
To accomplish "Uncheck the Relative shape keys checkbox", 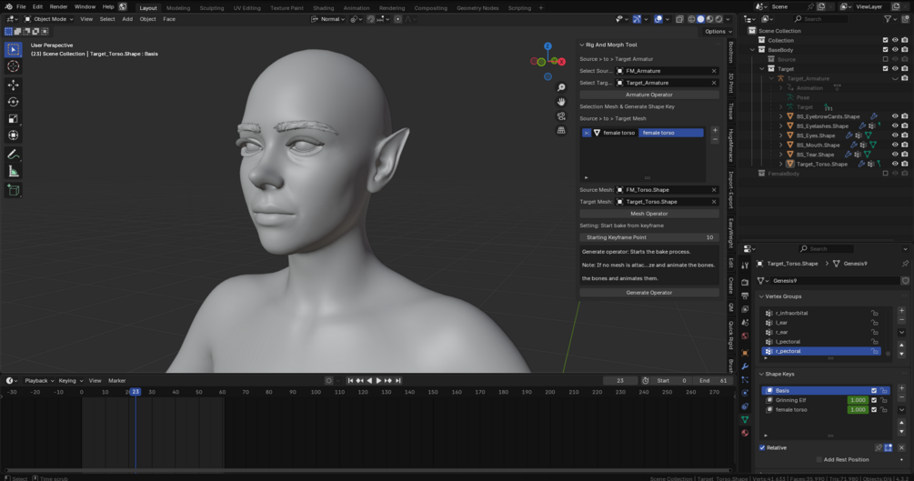I will 762,447.
